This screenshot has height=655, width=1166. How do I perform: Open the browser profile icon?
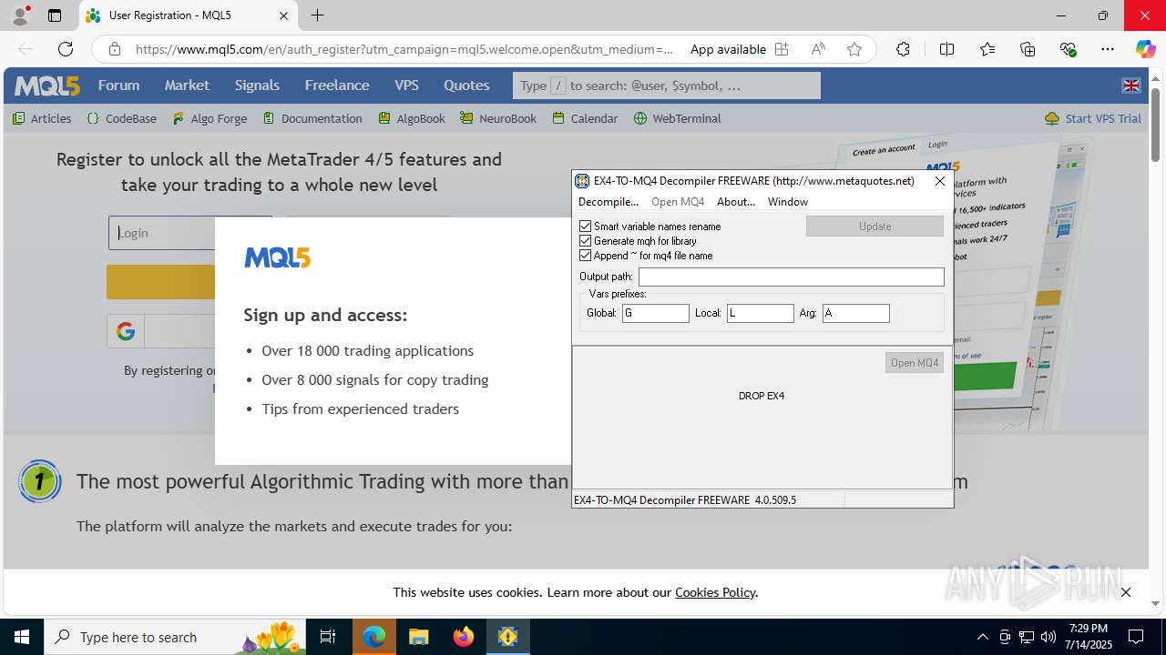tap(20, 15)
